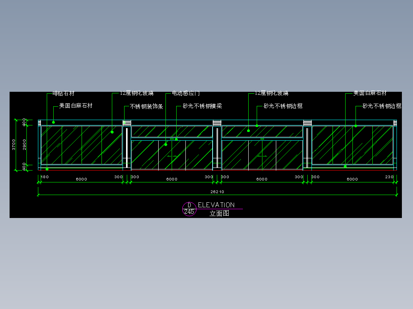The width and height of the screenshot is (413, 309).
Task: Click the letter D in the title circle
Action: pyautogui.click(x=189, y=205)
